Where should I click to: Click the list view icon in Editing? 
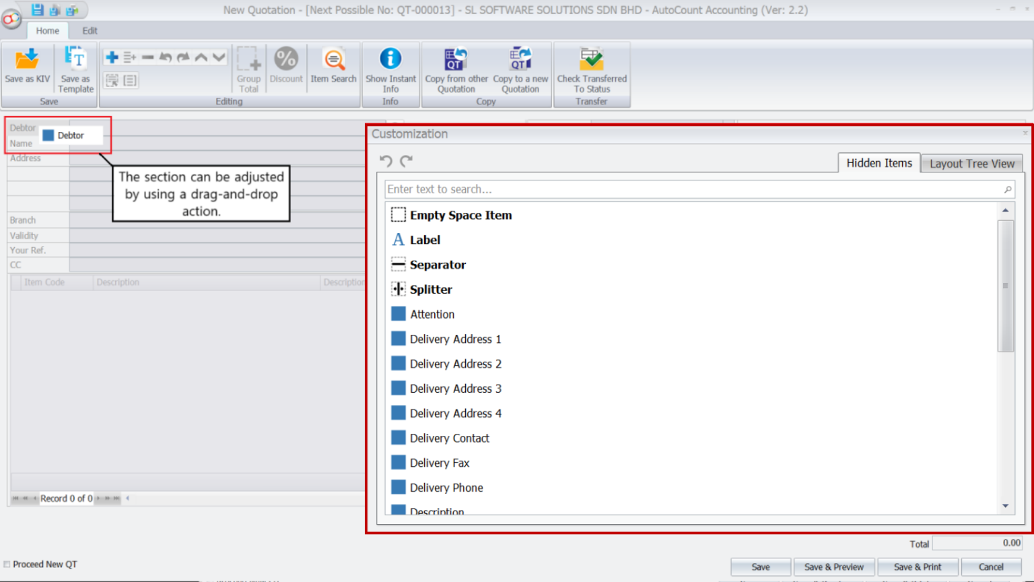tap(130, 80)
